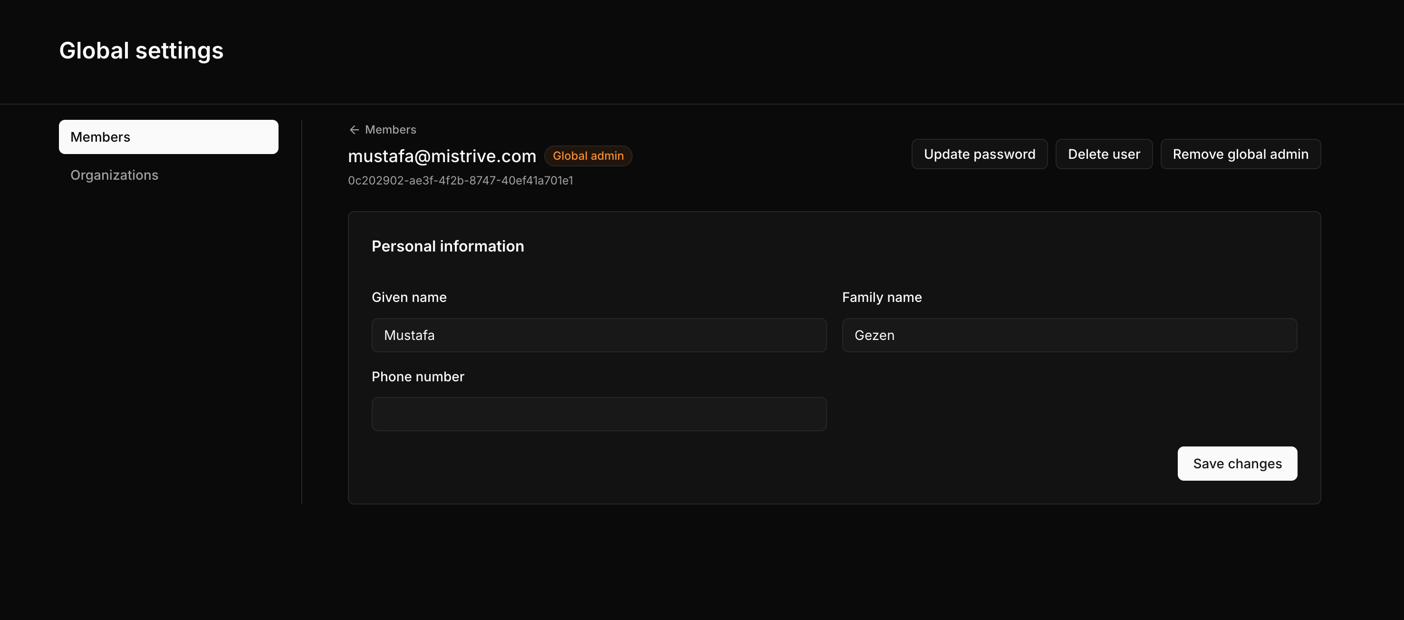Click the user ID string below the email
Image resolution: width=1404 pixels, height=620 pixels.
tap(461, 180)
